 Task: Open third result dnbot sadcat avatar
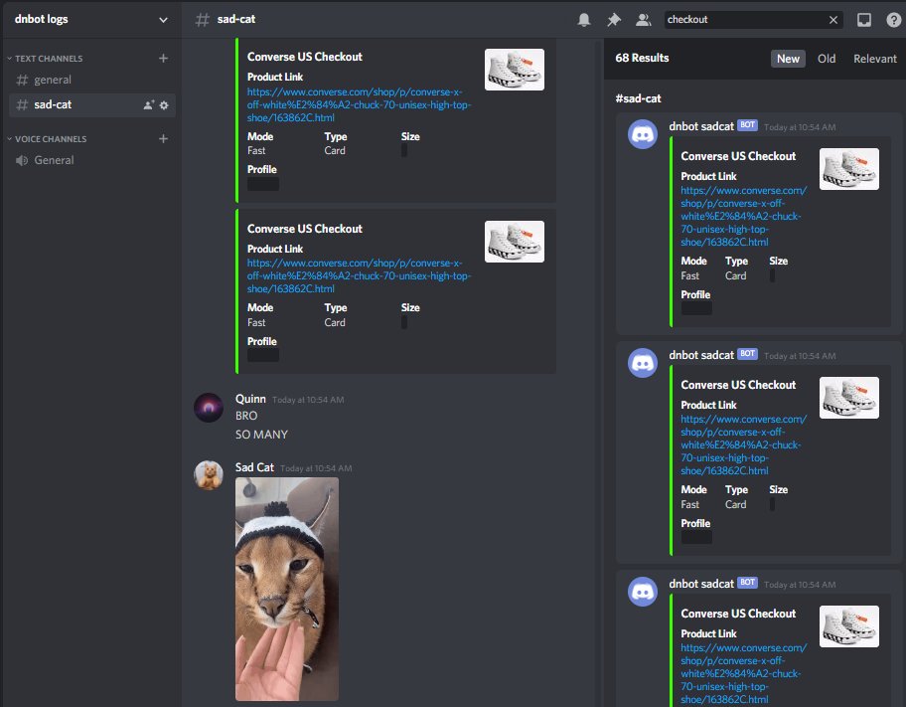tap(643, 592)
